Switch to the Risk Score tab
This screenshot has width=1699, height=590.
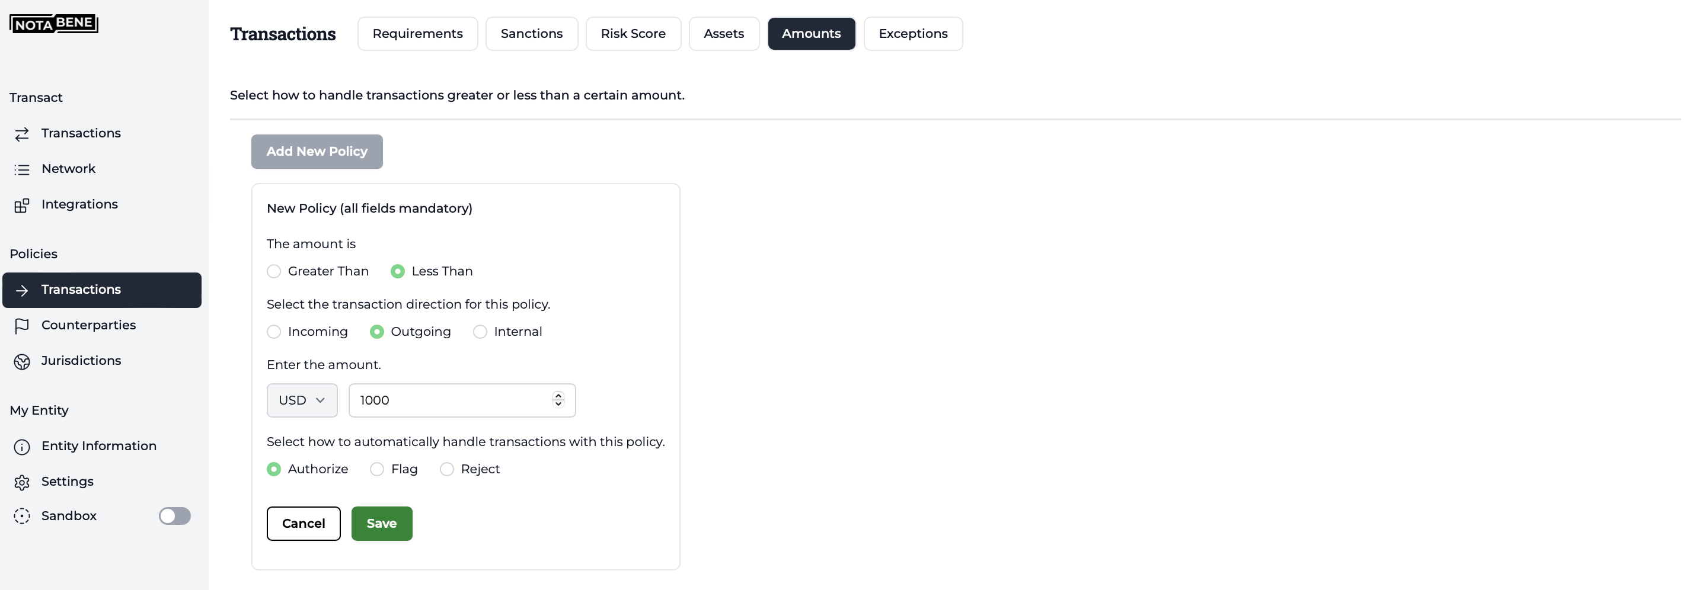(633, 34)
